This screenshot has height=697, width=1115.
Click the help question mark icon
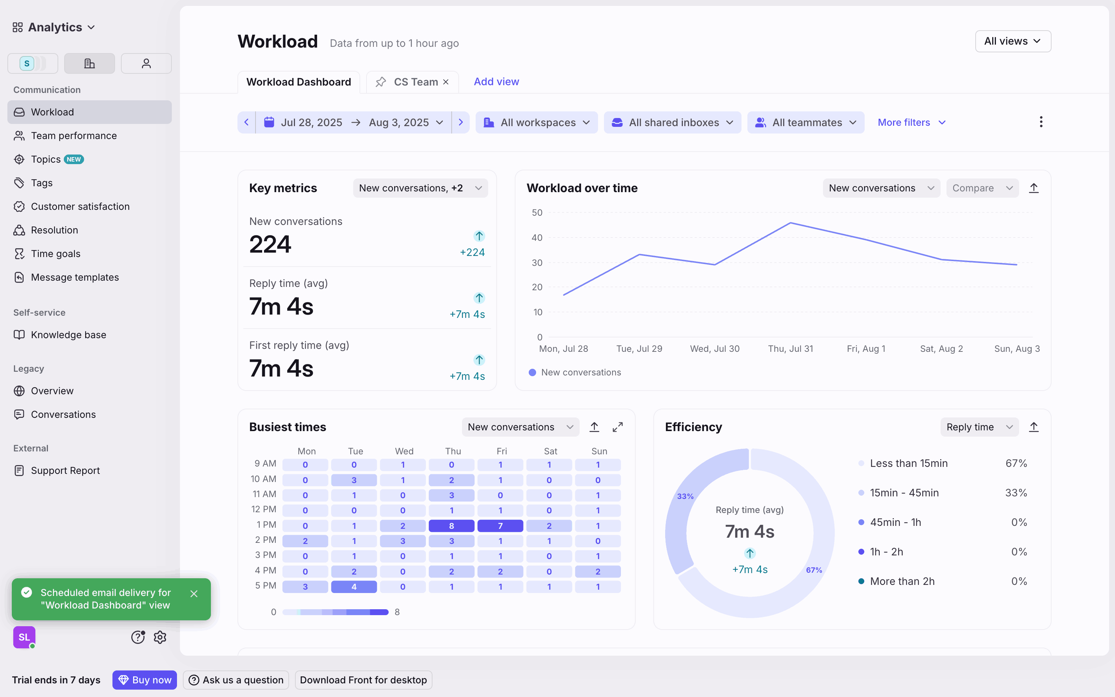coord(138,637)
